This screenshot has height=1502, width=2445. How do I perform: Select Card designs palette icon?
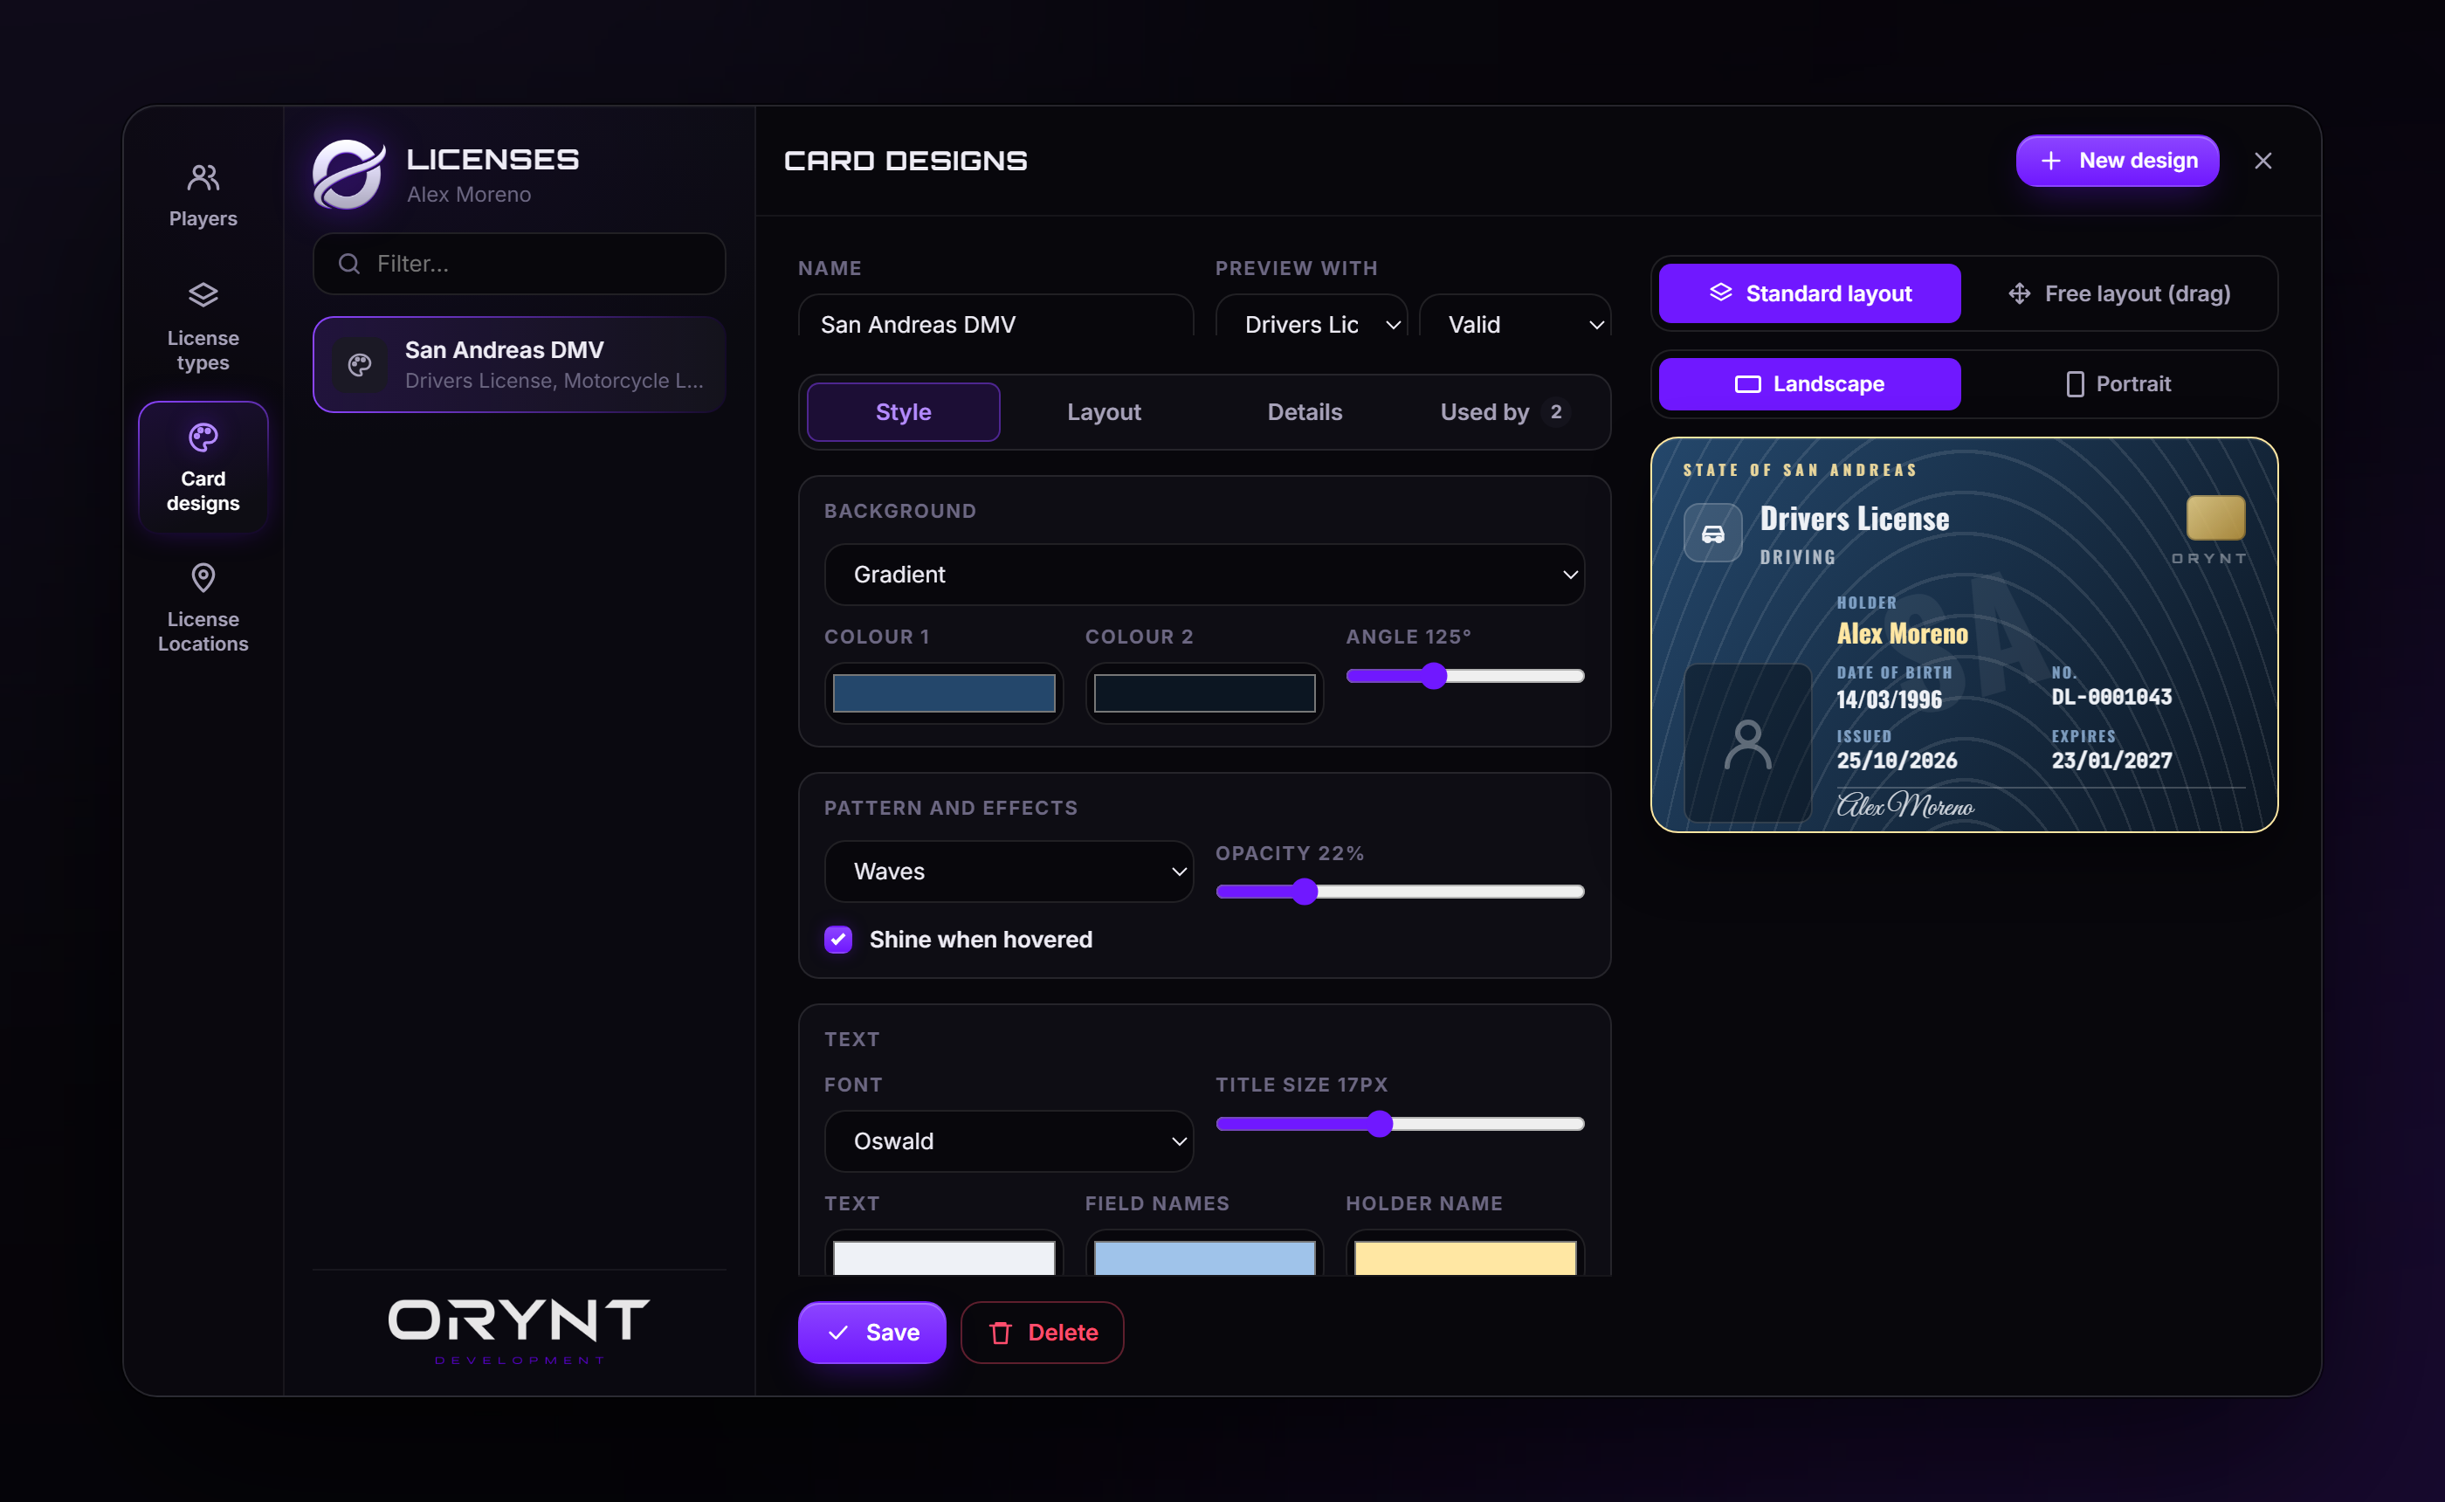point(203,438)
